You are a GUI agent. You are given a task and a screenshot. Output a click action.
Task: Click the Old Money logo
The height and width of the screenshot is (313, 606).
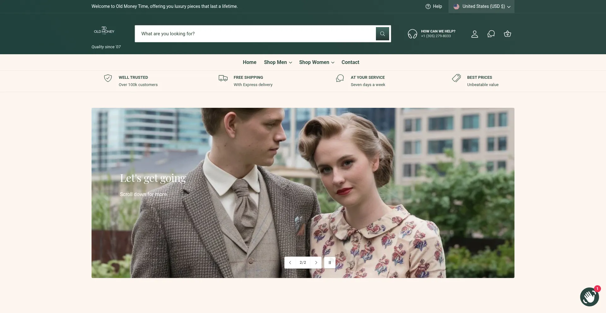(104, 31)
